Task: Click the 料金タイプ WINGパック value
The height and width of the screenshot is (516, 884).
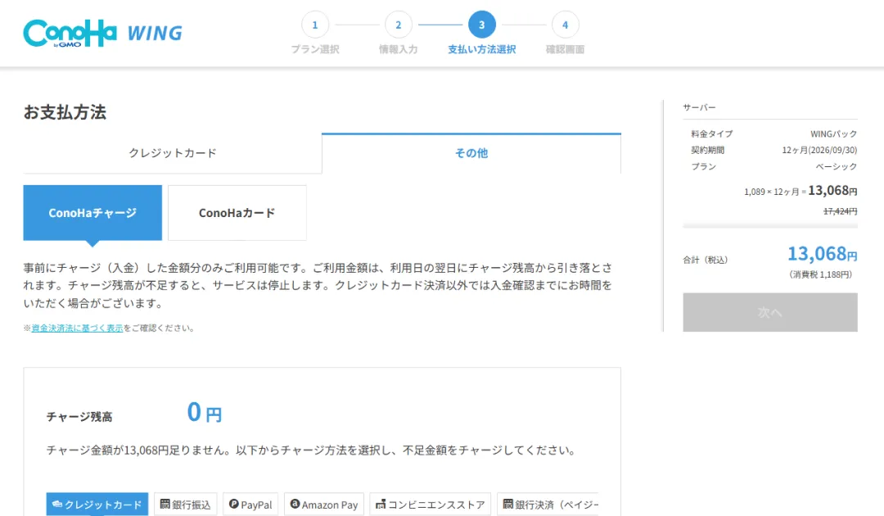Action: [833, 134]
